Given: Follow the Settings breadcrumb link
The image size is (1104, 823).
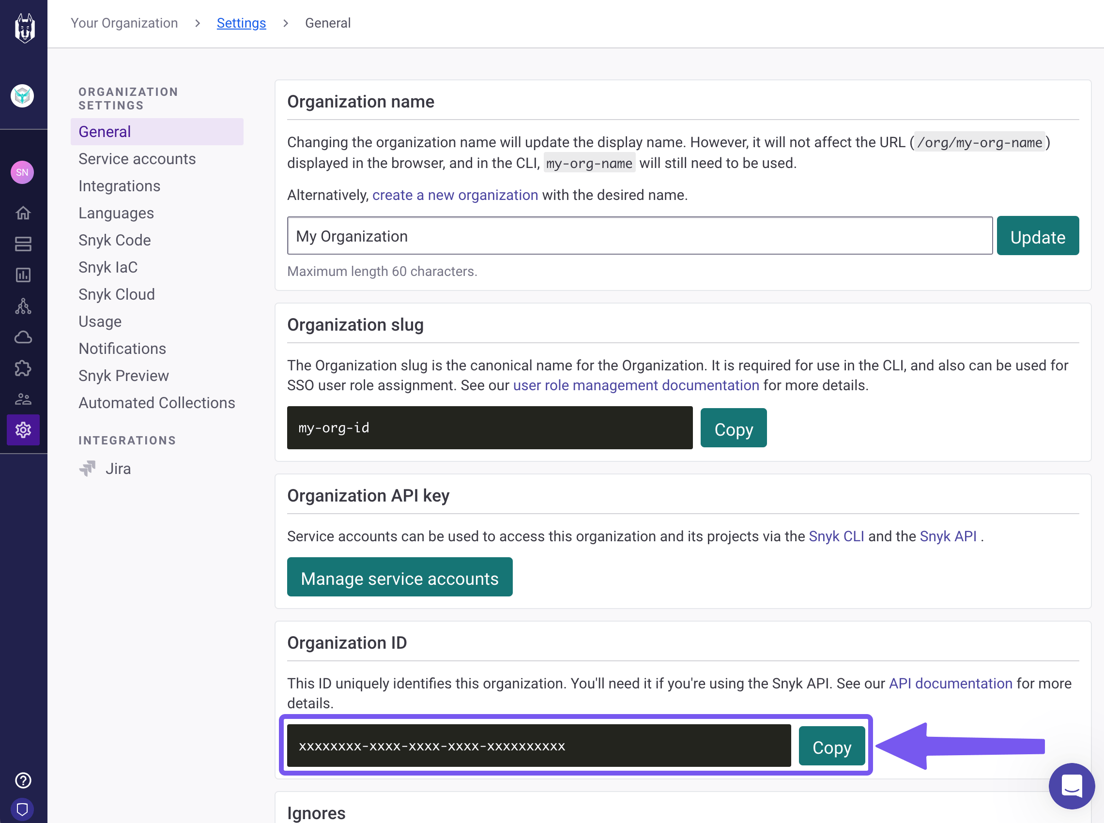Looking at the screenshot, I should coord(241,23).
